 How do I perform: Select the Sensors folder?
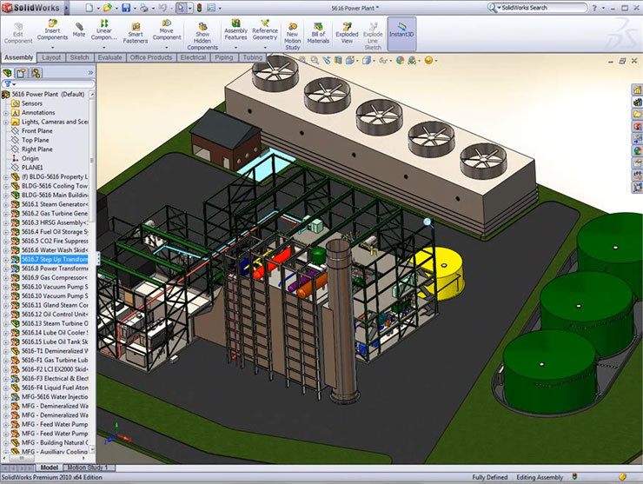[x=31, y=103]
